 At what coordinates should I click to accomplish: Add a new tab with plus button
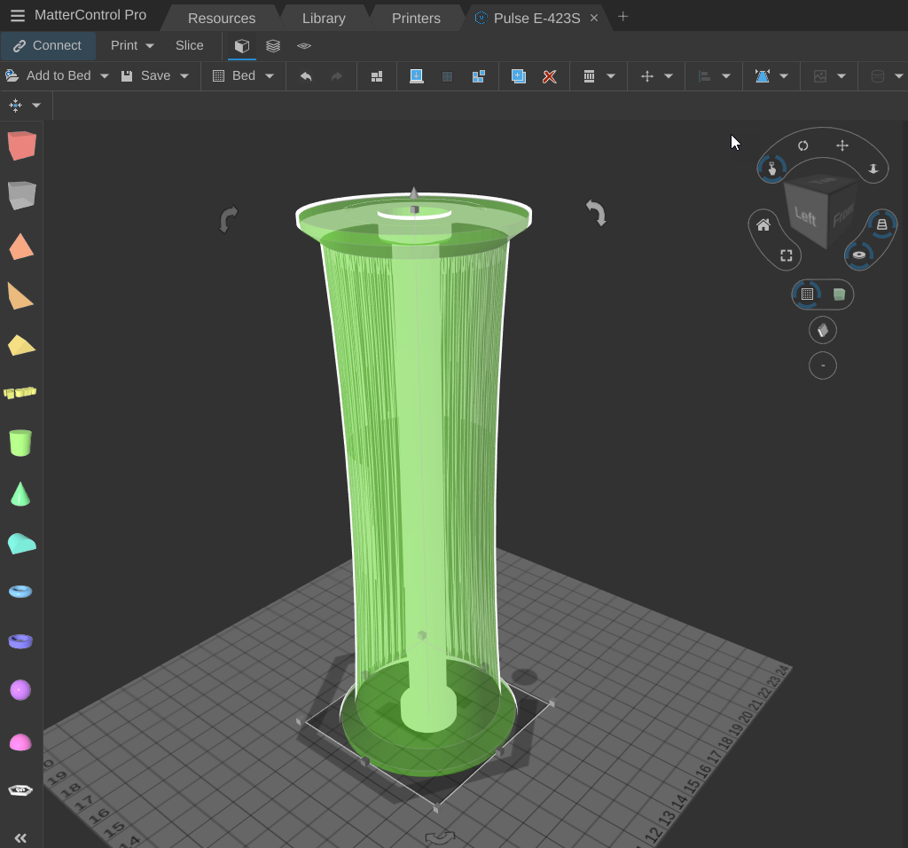click(623, 17)
